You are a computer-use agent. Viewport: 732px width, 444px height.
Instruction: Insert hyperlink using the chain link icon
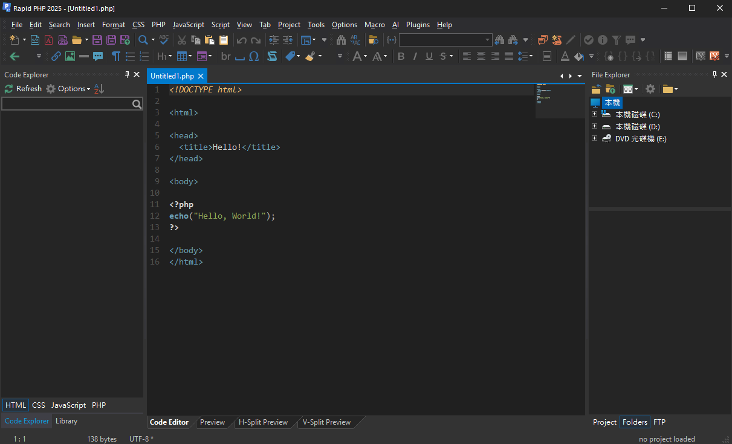click(x=56, y=56)
